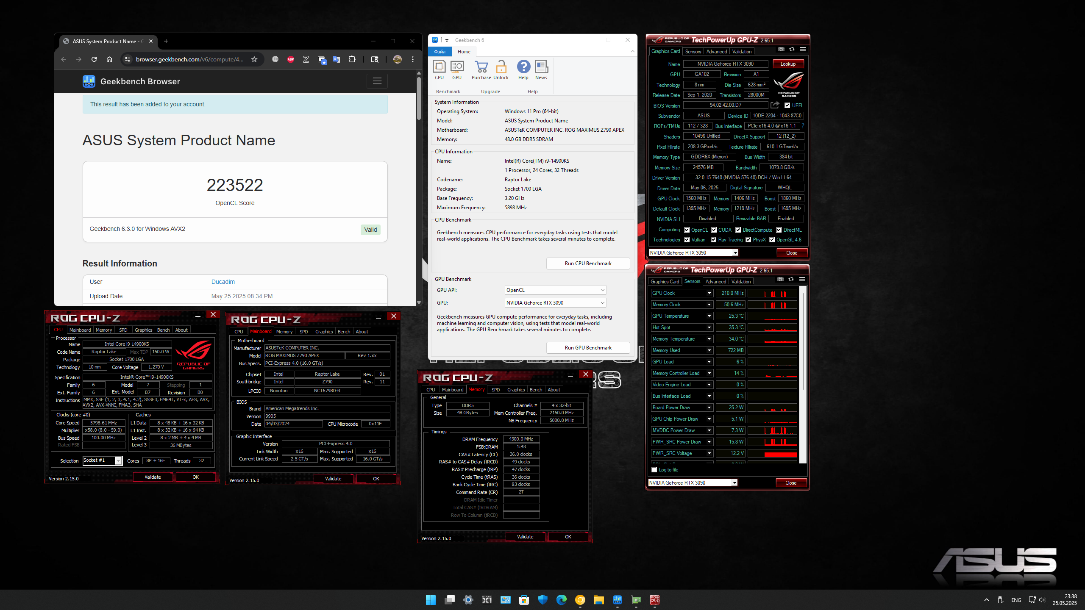Open the Help icon in Geekbench ribbon
1085x610 pixels.
(523, 70)
